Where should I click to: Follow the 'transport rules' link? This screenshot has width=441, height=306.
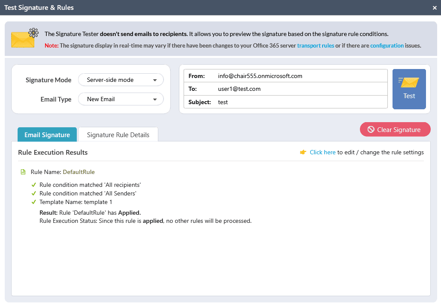click(x=315, y=45)
